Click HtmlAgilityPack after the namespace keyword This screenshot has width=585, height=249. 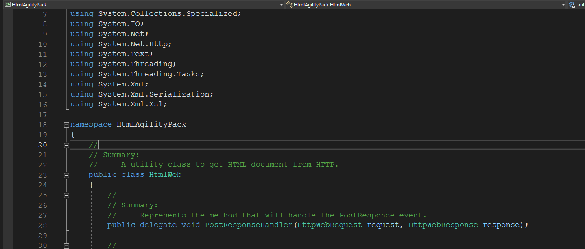[x=151, y=124]
